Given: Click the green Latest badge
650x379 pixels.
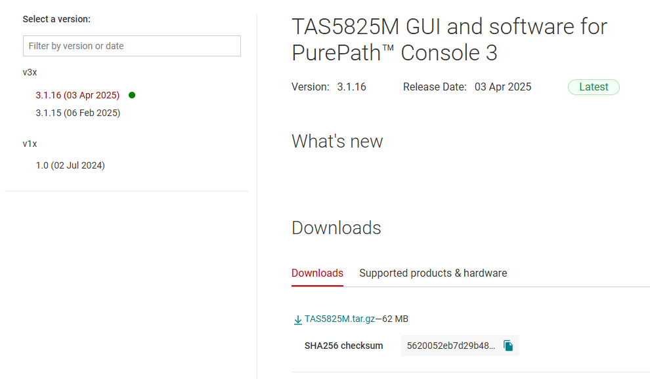Looking at the screenshot, I should (x=594, y=87).
